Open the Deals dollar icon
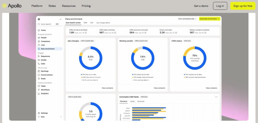The image size is (258, 123). pos(39,79)
